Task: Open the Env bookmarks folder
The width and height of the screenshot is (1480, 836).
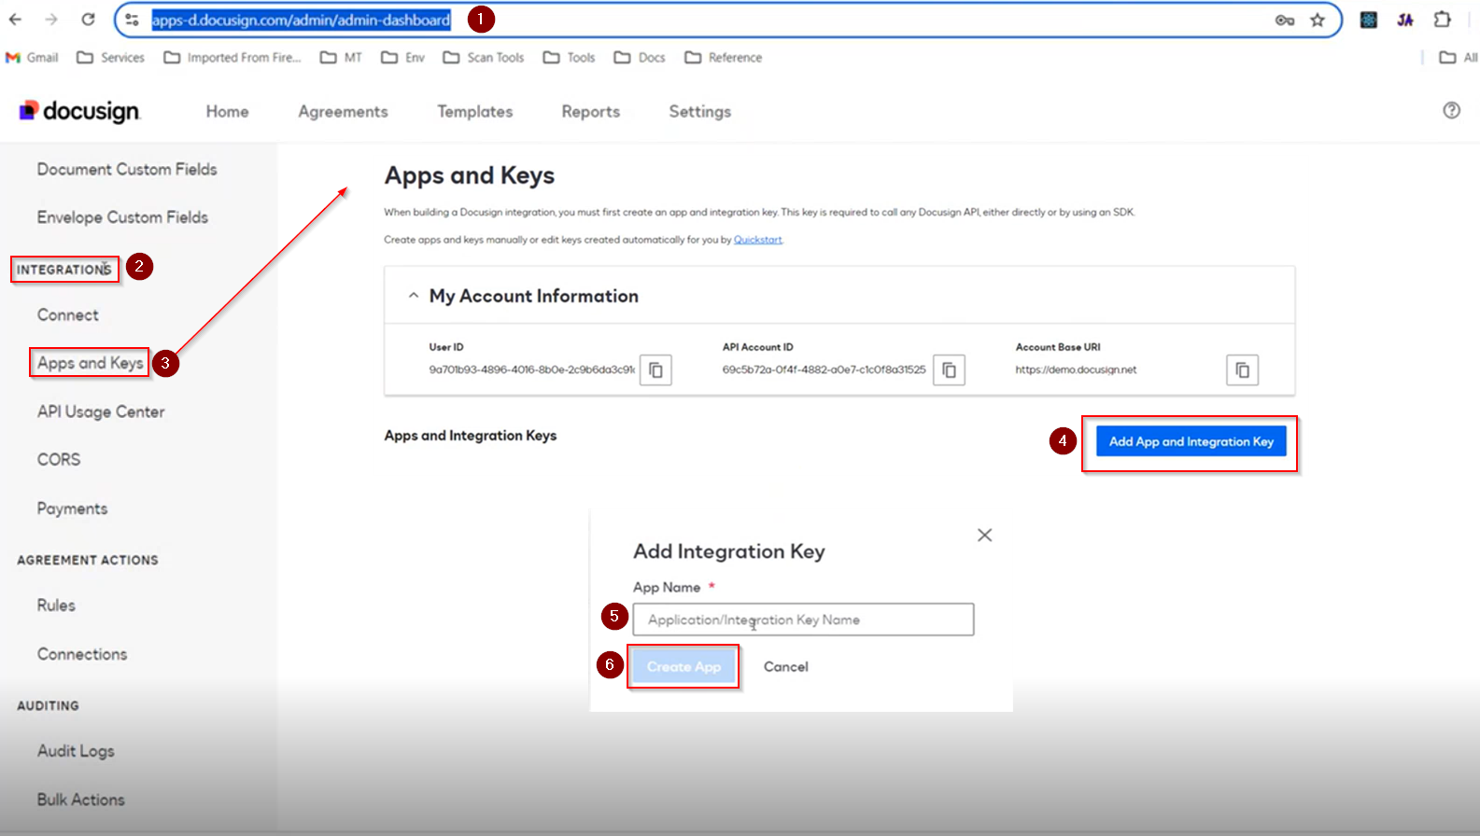Action: click(403, 58)
